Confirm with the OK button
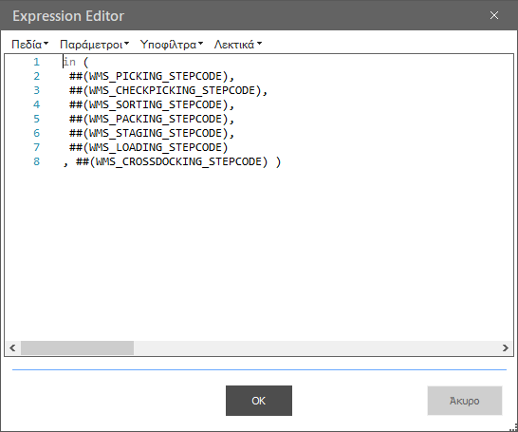This screenshot has width=518, height=432. coord(259,401)
